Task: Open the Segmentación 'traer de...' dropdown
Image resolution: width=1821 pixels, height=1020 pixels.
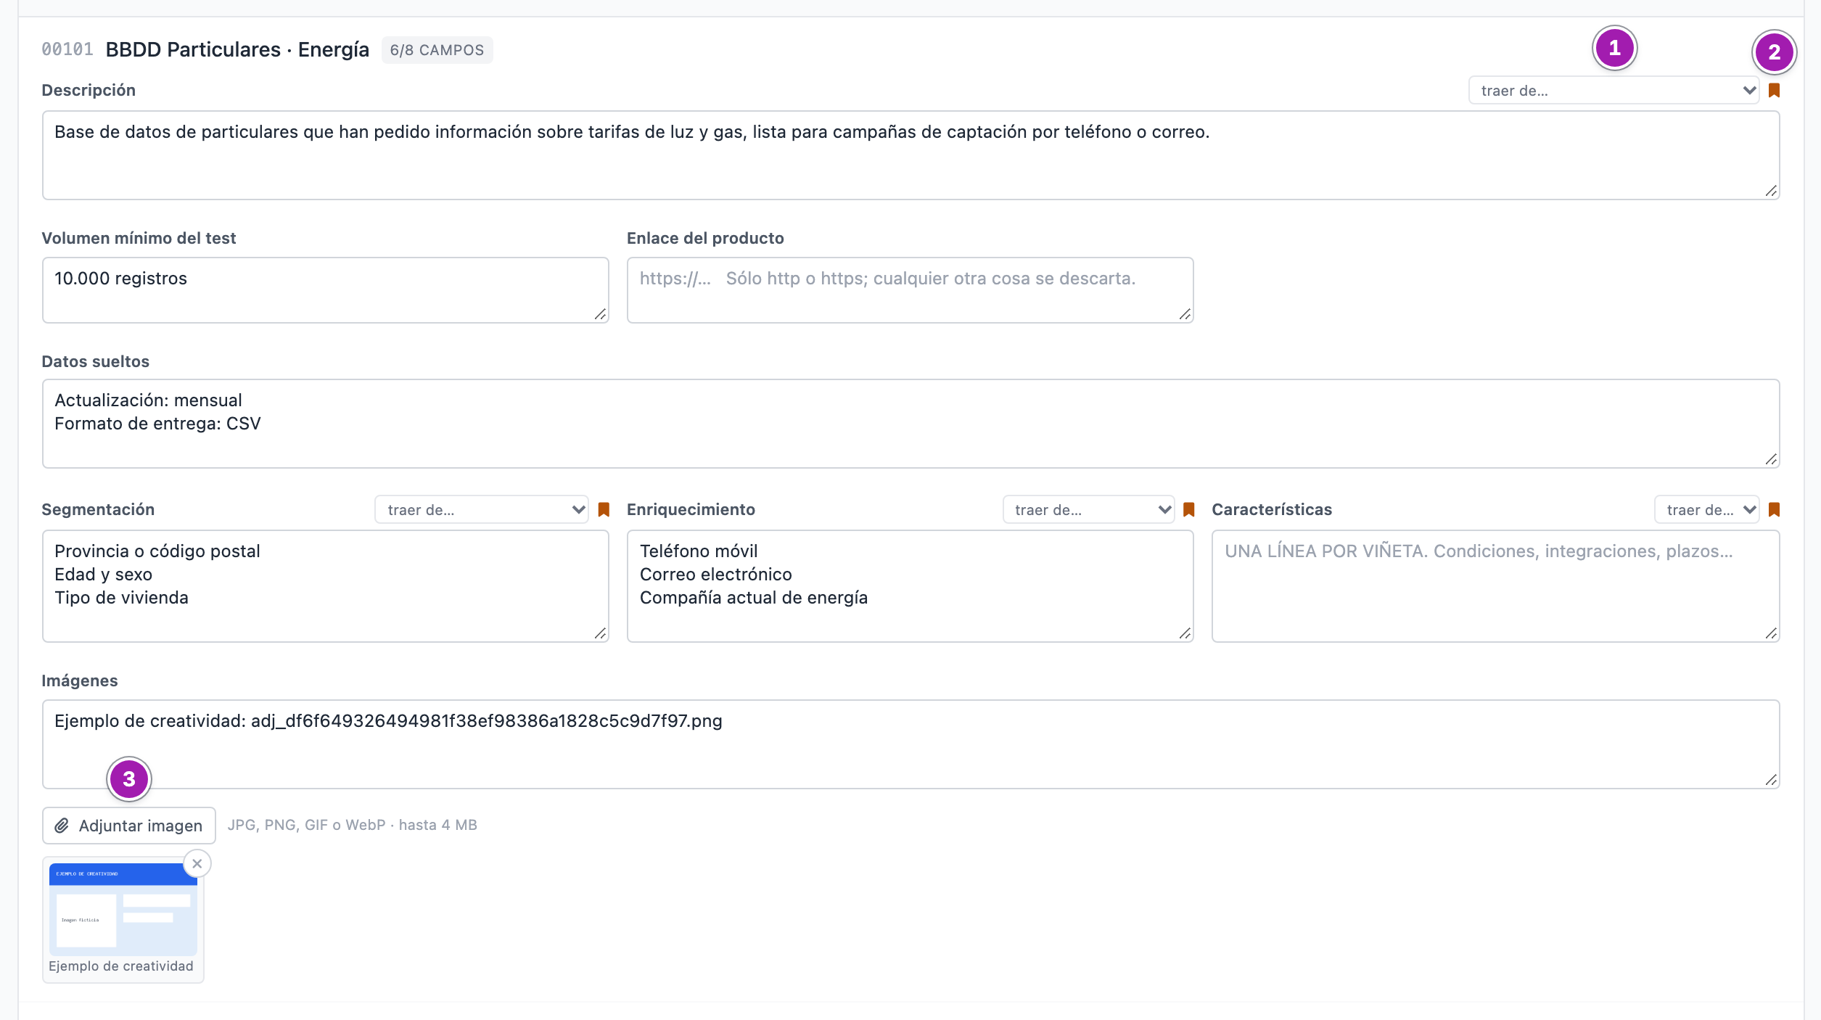Action: 482,510
